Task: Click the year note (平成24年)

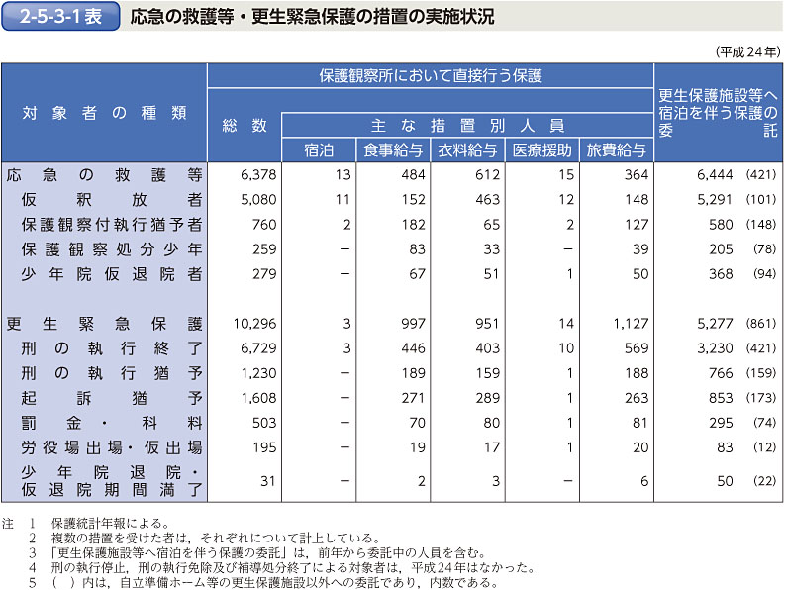Action: [x=748, y=51]
